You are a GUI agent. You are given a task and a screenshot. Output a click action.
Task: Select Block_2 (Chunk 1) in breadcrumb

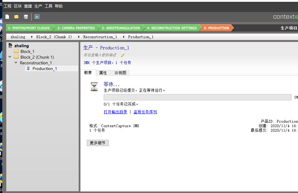54,37
